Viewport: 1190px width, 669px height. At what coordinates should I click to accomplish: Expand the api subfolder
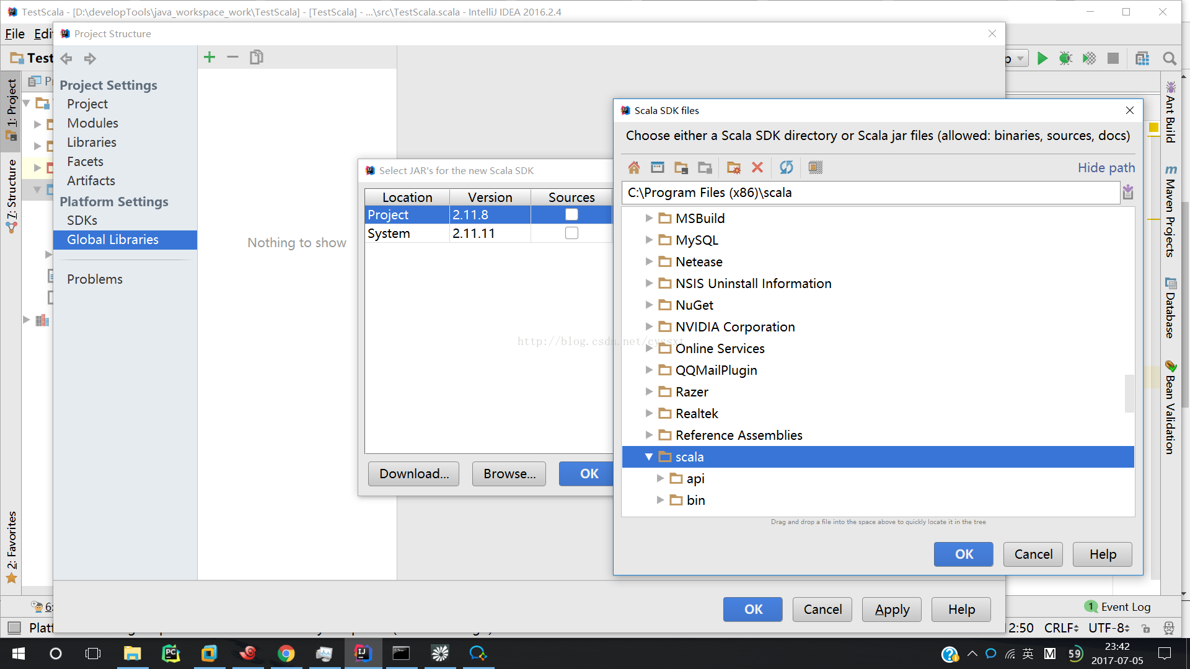coord(660,478)
